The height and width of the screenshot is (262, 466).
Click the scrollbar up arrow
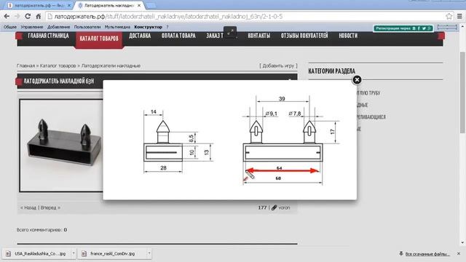(462, 26)
